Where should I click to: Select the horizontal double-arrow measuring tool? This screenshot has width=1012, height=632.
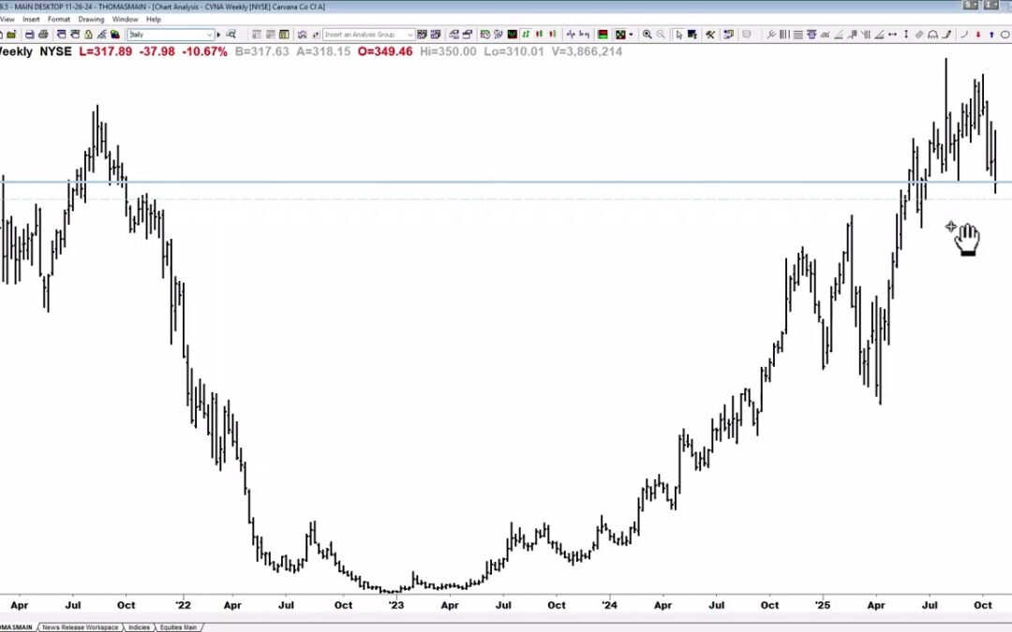[893, 35]
